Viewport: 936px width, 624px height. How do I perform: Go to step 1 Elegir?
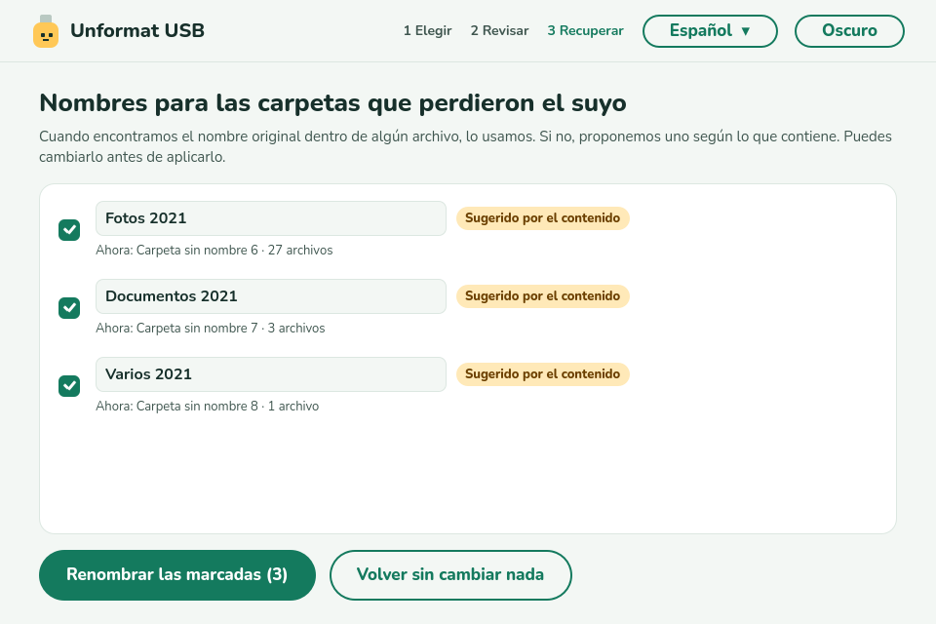pyautogui.click(x=427, y=30)
